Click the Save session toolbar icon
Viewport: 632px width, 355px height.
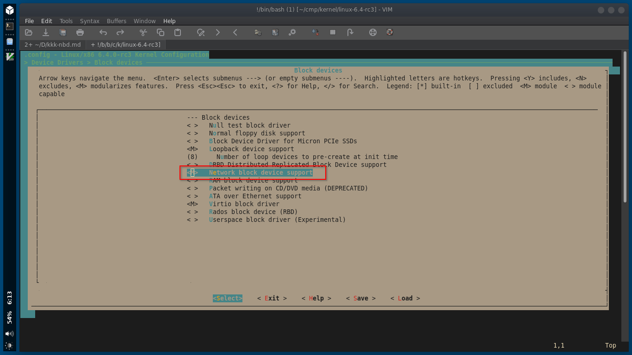click(x=275, y=32)
